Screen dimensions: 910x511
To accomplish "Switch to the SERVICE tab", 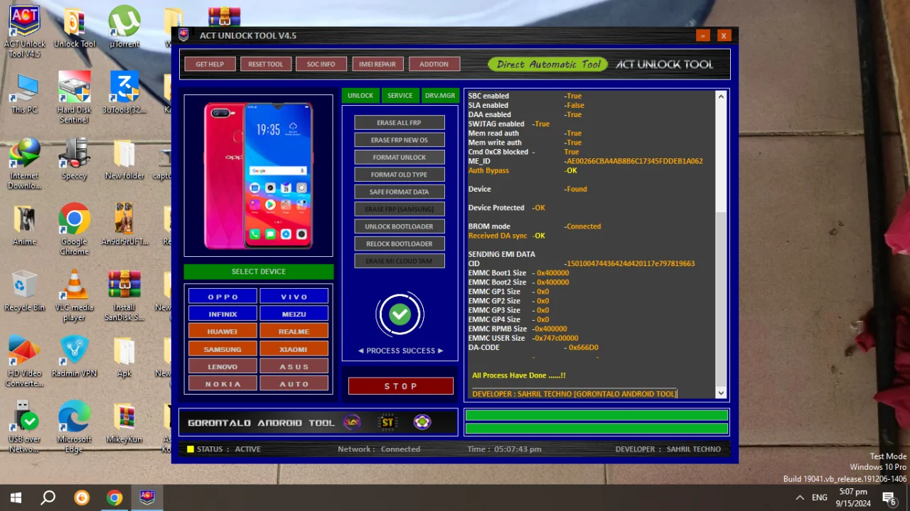I will [x=400, y=95].
